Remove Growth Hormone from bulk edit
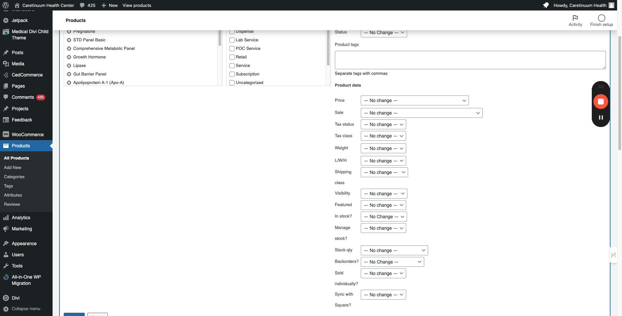 (69, 57)
